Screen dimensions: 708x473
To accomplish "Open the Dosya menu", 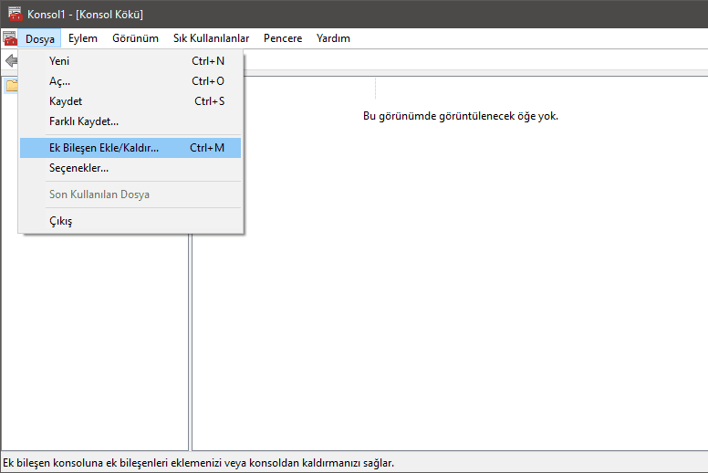I will 40,38.
